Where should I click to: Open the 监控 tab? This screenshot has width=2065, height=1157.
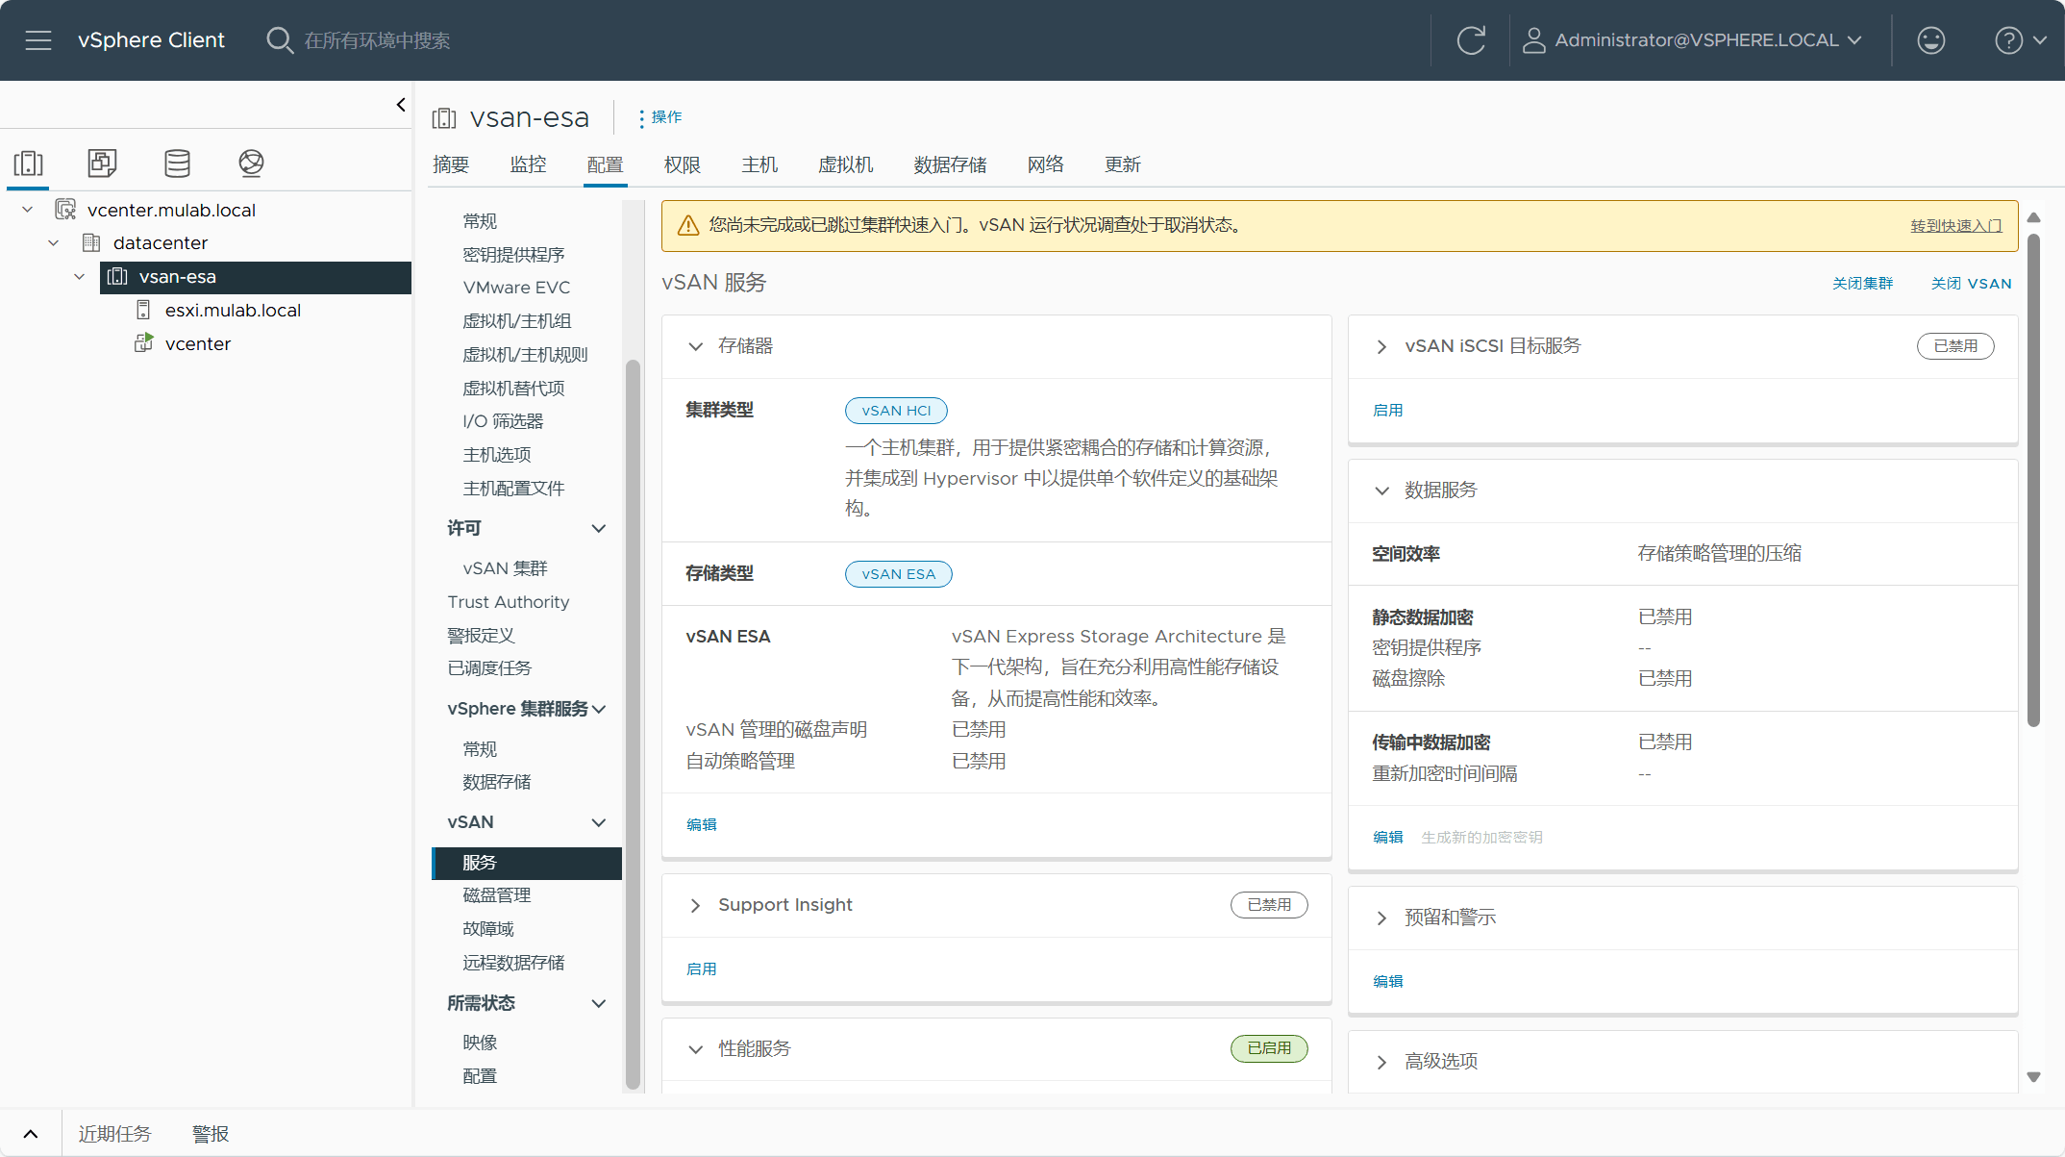528,164
